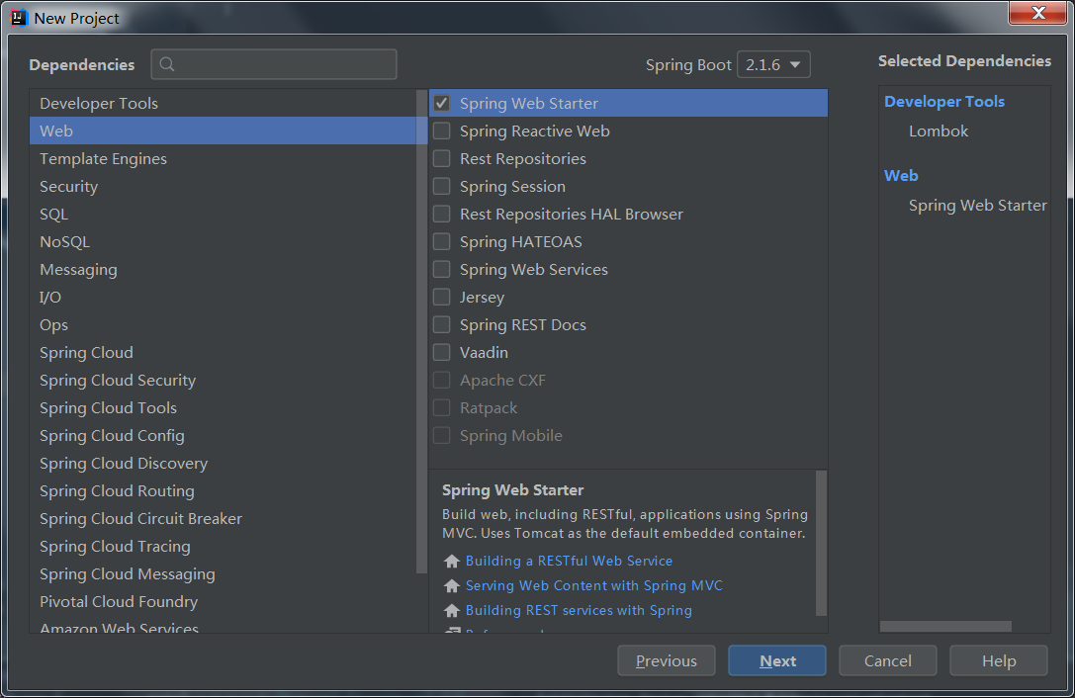Enable the Jersey checkbox
This screenshot has width=1075, height=698.
coord(441,297)
